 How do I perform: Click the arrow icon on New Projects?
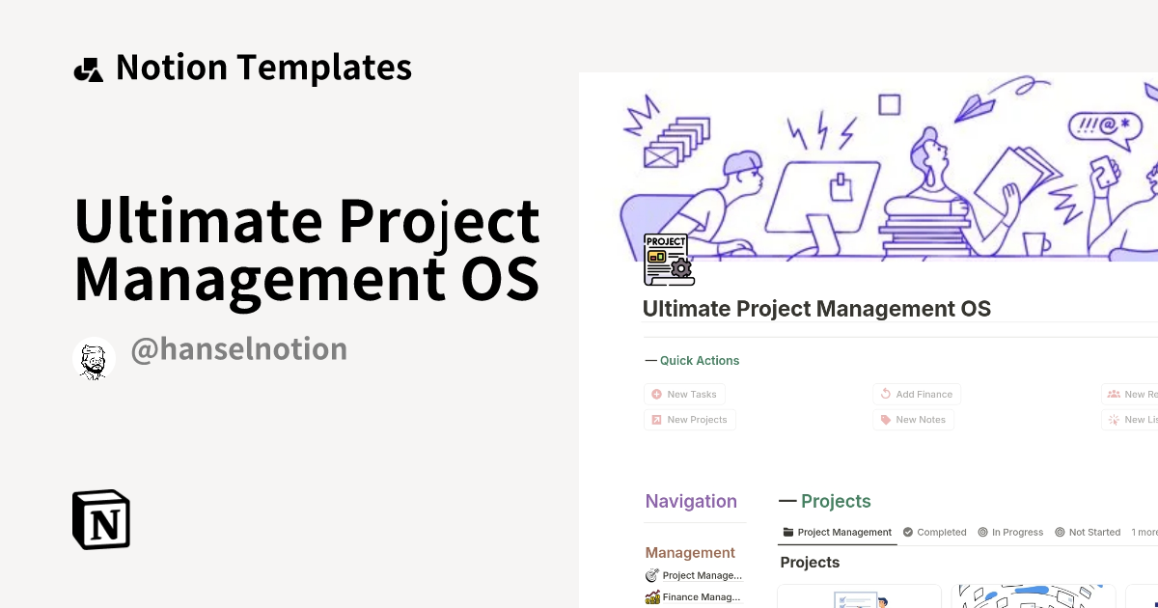[657, 420]
